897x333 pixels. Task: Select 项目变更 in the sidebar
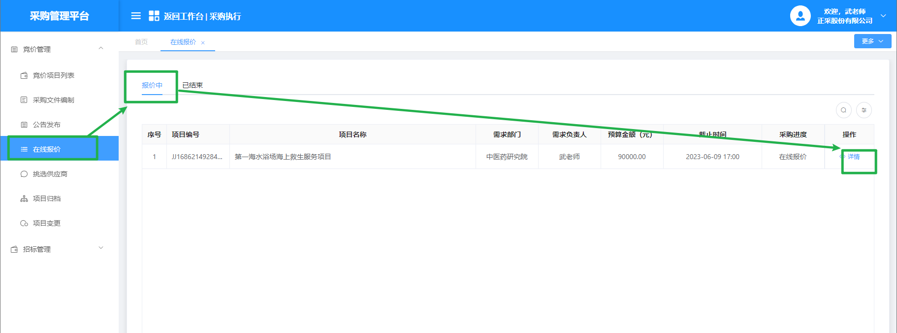tap(46, 223)
